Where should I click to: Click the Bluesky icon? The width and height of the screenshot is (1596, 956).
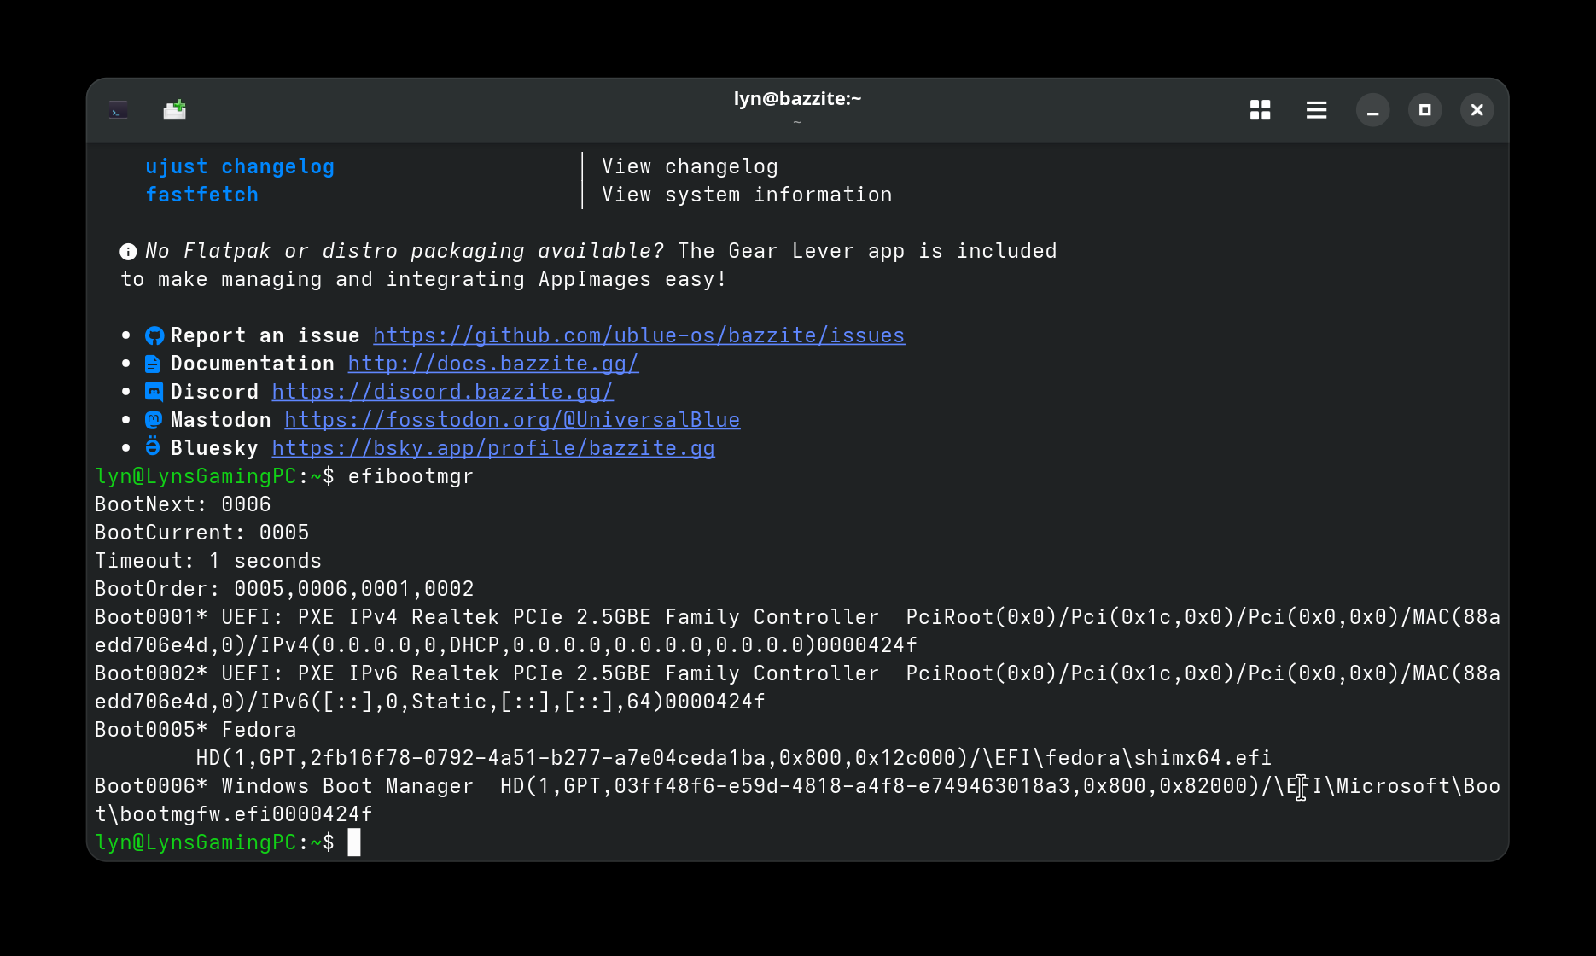click(153, 446)
